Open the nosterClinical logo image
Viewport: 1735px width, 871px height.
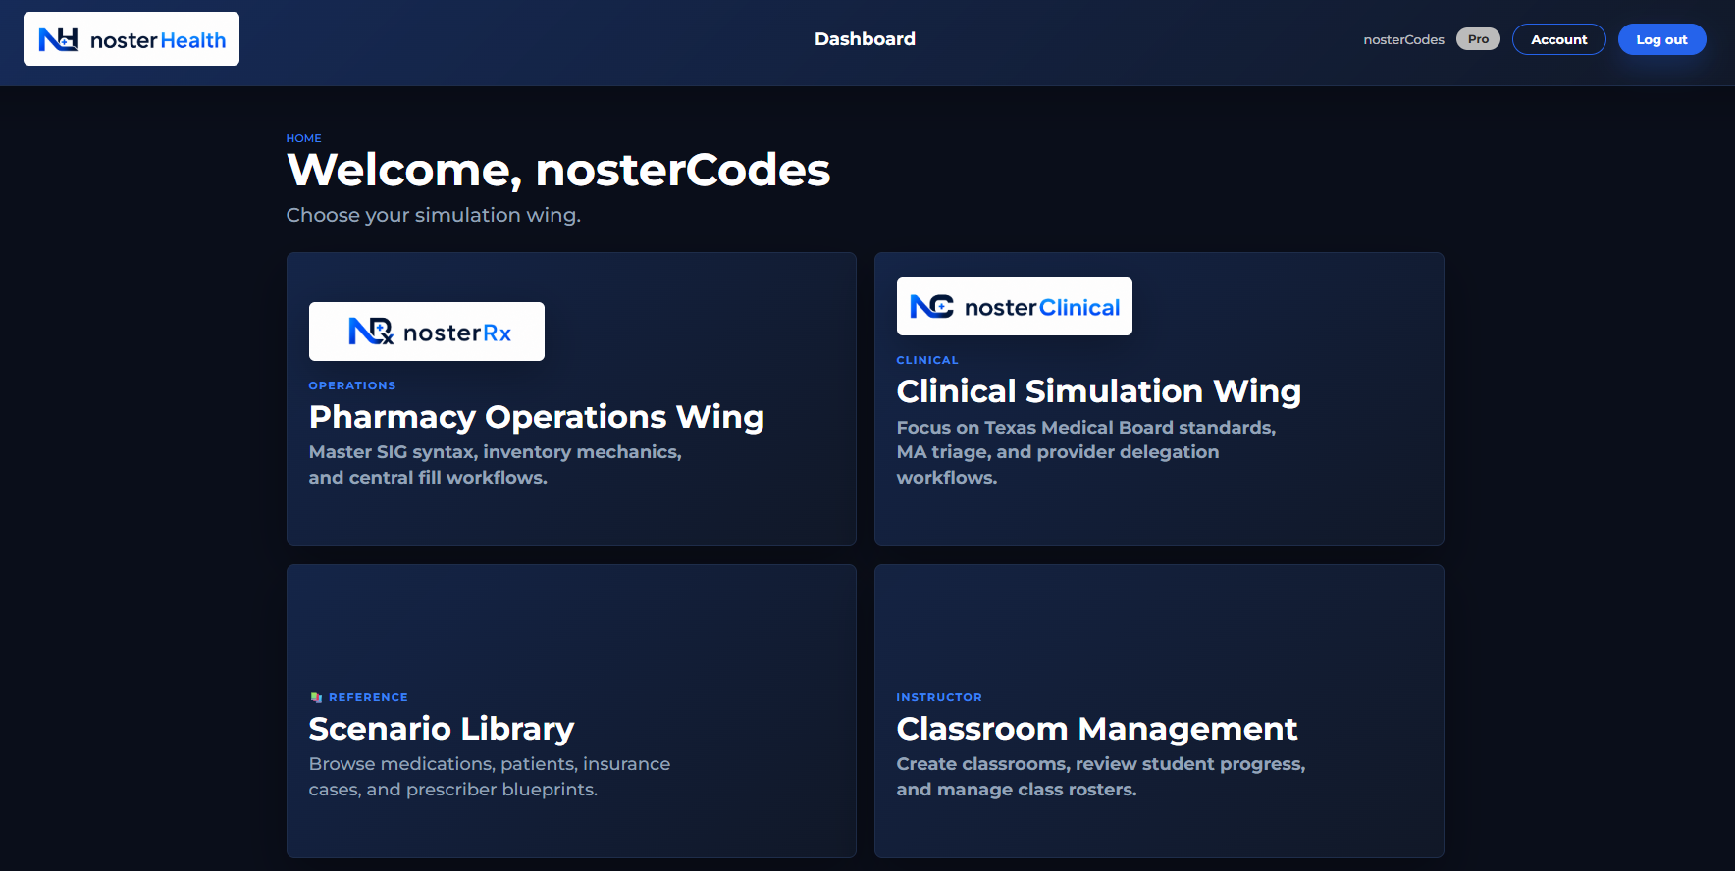click(1015, 306)
